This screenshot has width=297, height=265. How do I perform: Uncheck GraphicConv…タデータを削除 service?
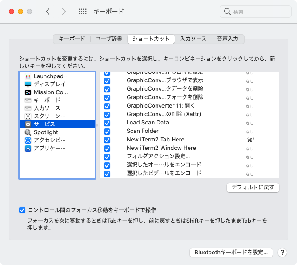click(x=107, y=89)
